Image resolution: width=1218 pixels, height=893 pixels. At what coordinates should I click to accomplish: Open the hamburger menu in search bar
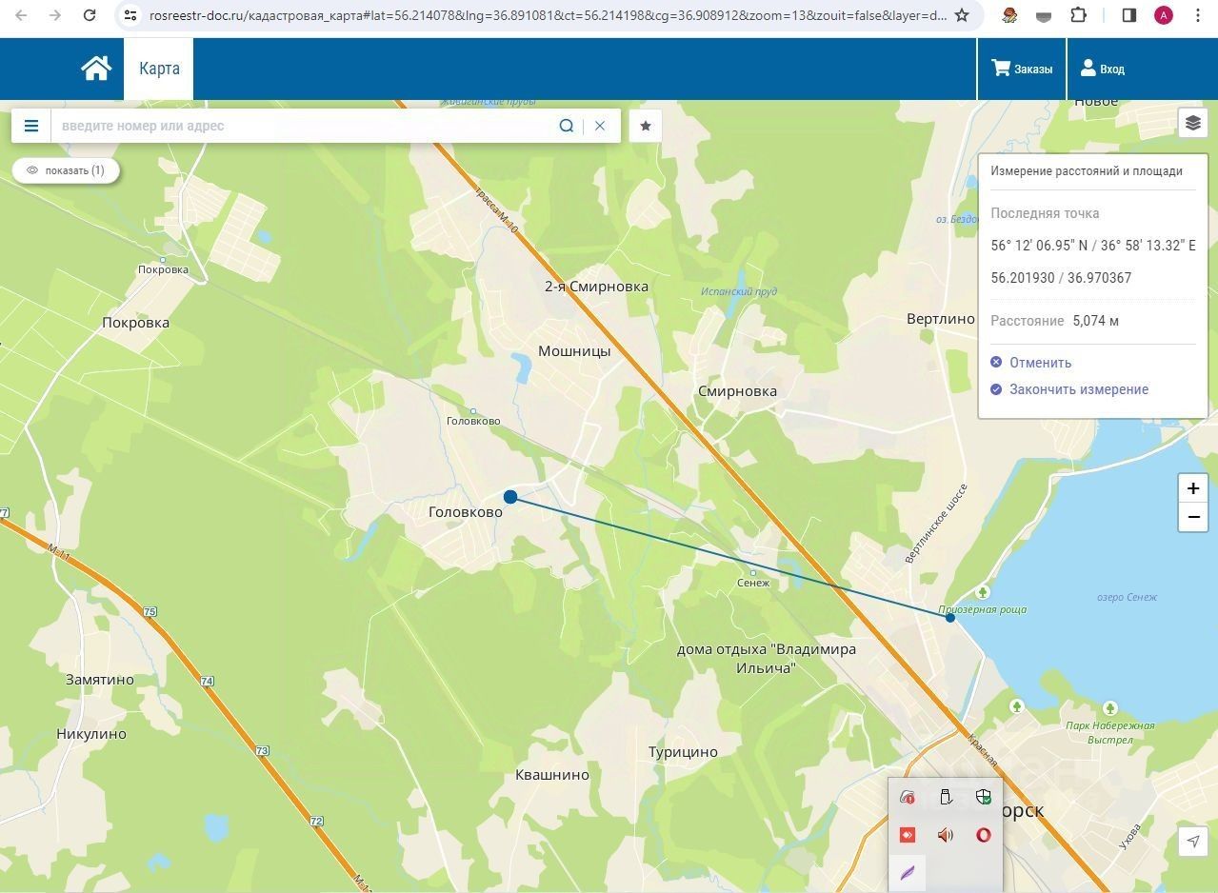(31, 126)
